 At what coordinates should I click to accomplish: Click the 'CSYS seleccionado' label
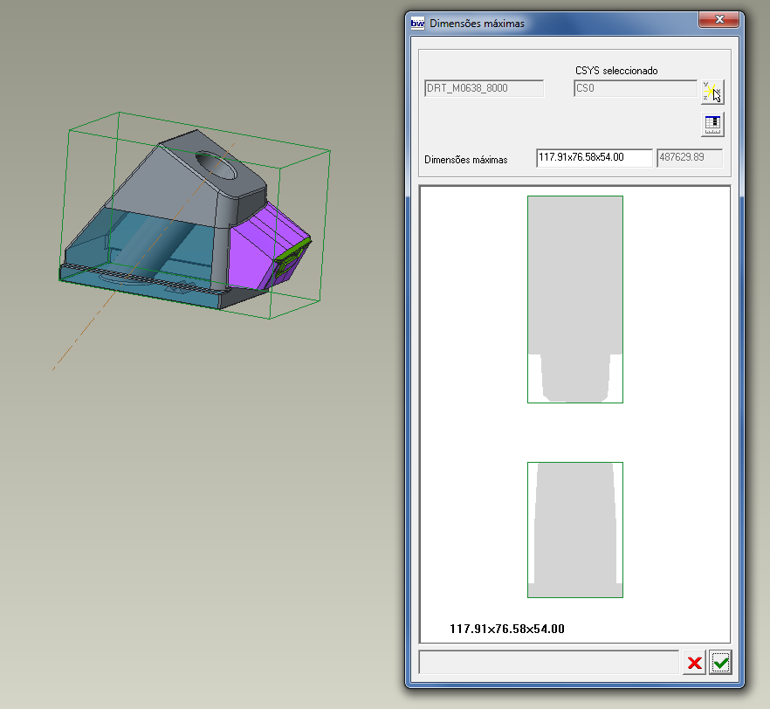(616, 71)
